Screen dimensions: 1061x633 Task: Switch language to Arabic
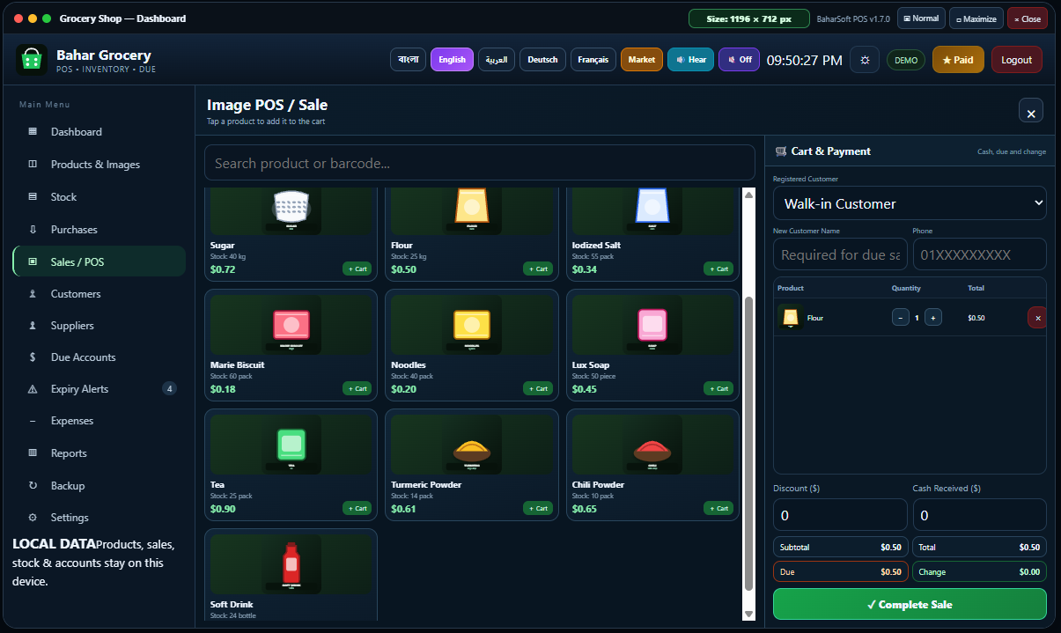coord(497,60)
